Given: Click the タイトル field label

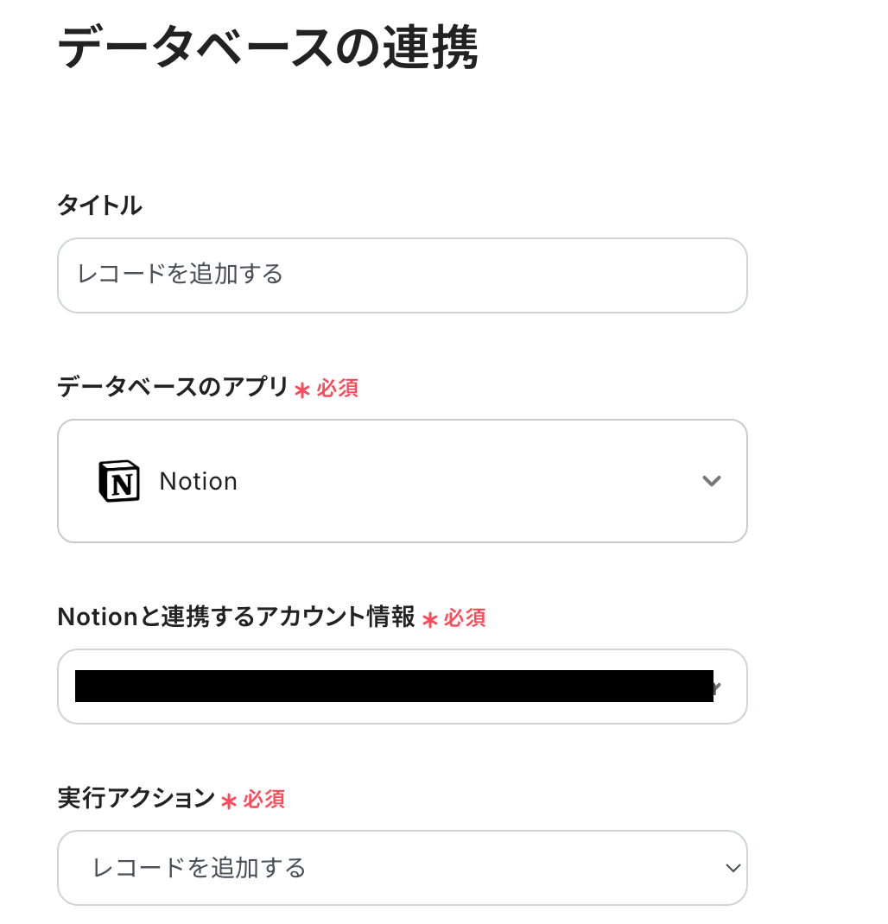Looking at the screenshot, I should click(x=99, y=206).
